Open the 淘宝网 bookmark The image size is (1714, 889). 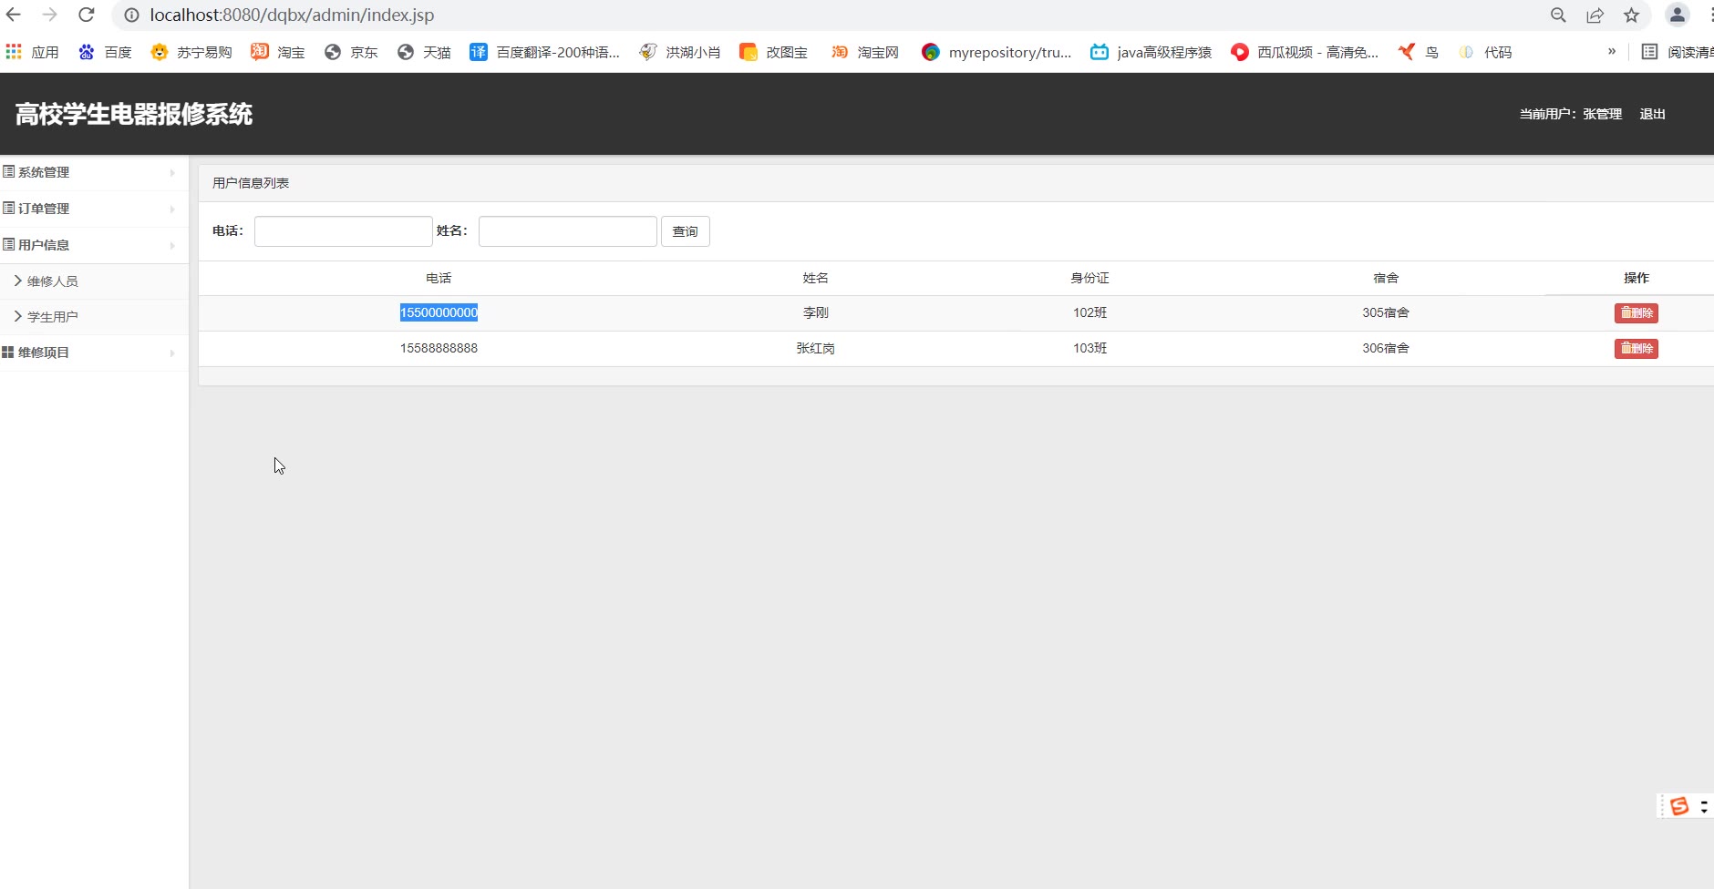coord(864,52)
